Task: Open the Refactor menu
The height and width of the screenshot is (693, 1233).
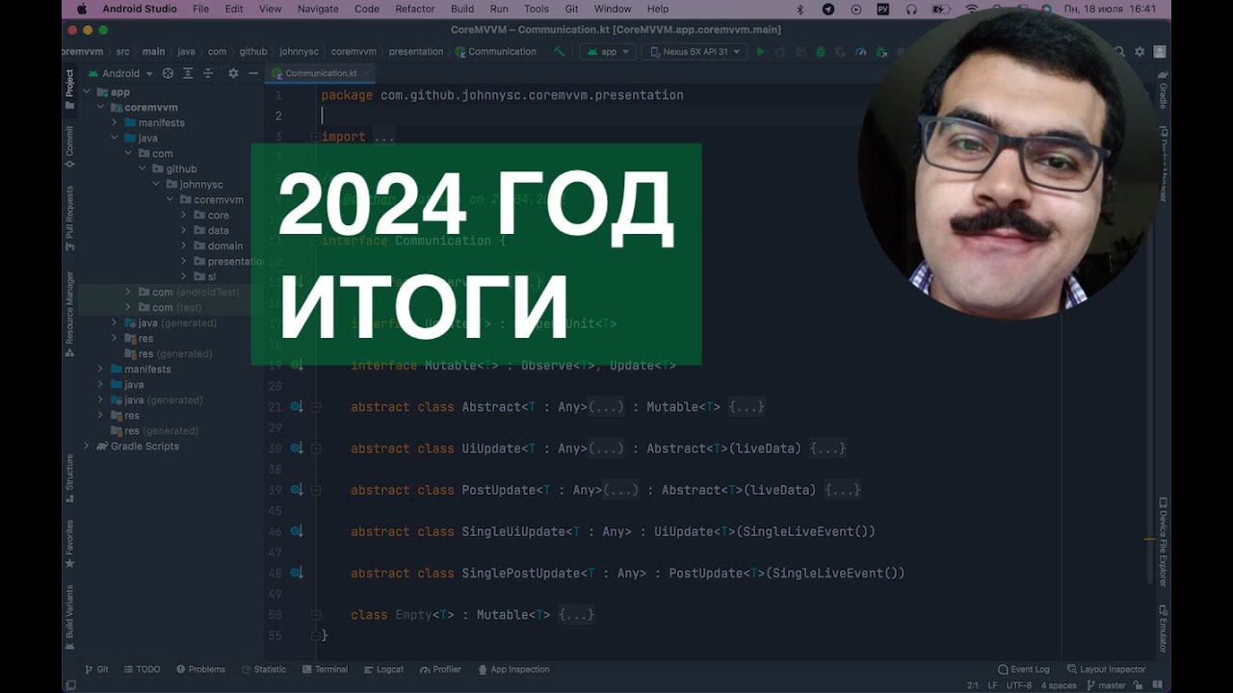Action: point(415,9)
